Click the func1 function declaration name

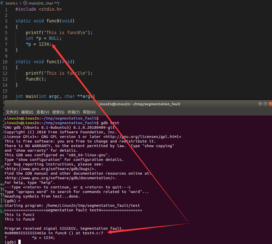coord(53,62)
